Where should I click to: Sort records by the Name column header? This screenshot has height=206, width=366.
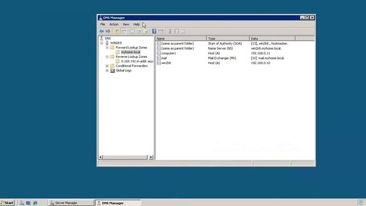[x=181, y=38]
